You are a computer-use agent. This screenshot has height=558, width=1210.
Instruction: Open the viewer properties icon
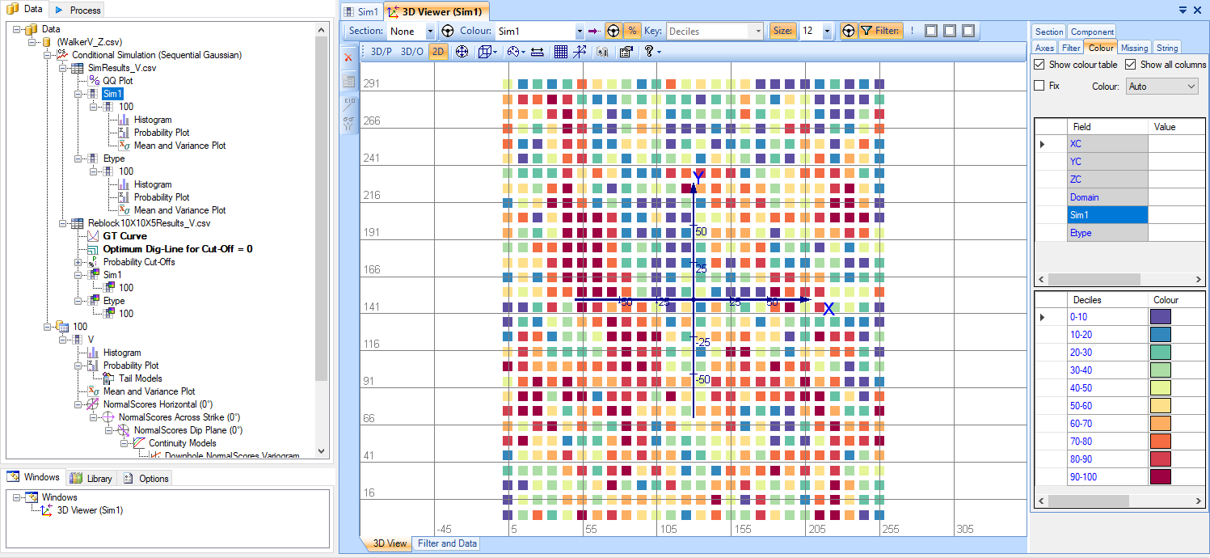(x=625, y=52)
